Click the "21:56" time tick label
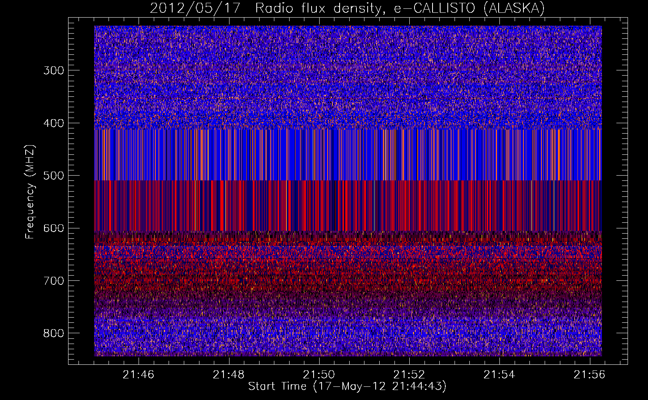 tap(590, 374)
